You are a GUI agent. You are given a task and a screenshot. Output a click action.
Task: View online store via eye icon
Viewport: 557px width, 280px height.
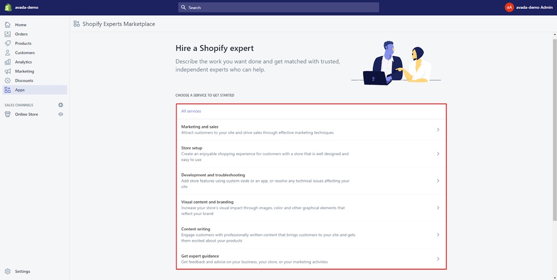(60, 114)
